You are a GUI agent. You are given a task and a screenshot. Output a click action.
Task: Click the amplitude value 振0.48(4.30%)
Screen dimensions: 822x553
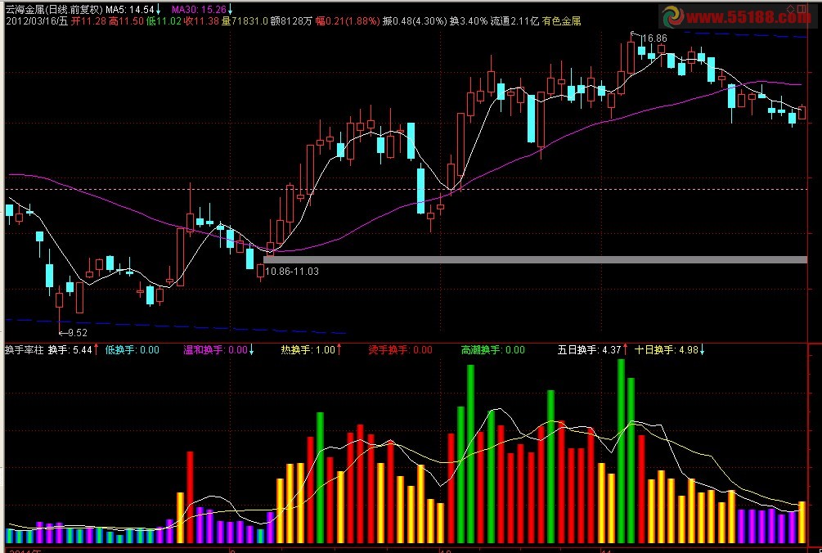point(415,21)
